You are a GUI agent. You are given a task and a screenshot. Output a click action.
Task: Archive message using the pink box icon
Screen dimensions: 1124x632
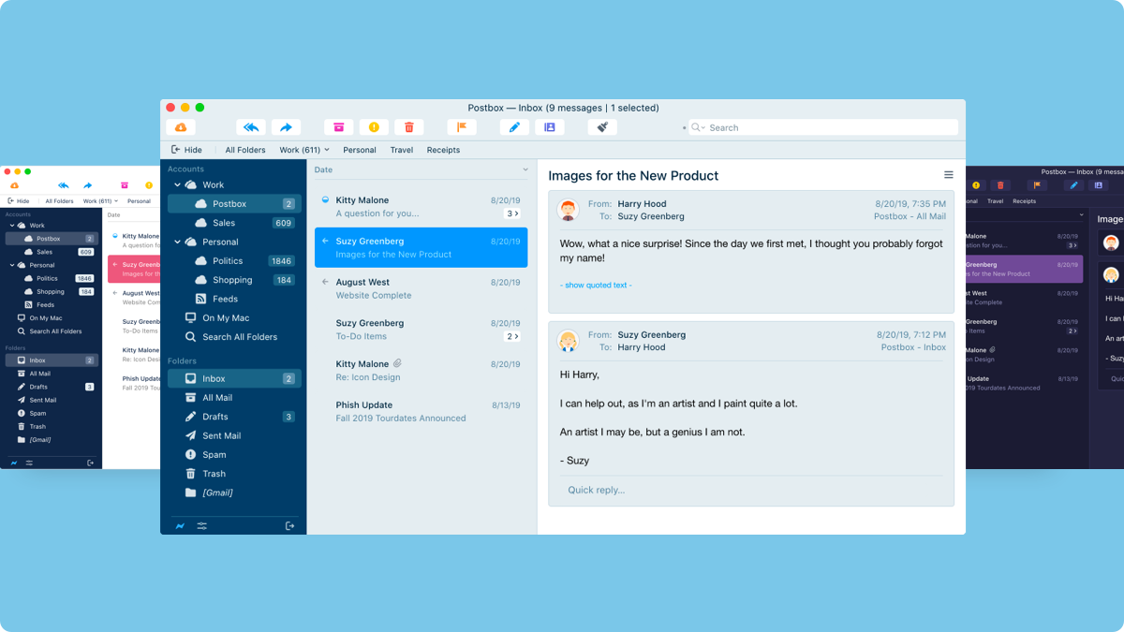pyautogui.click(x=338, y=127)
